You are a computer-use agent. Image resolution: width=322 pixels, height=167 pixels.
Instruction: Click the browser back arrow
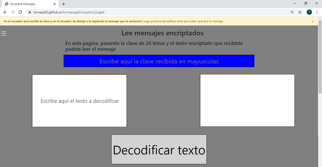click(x=5, y=12)
